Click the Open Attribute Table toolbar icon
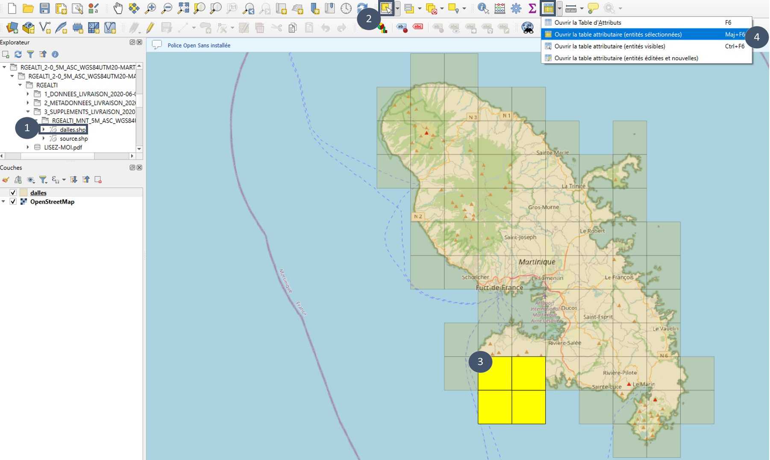 548,8
